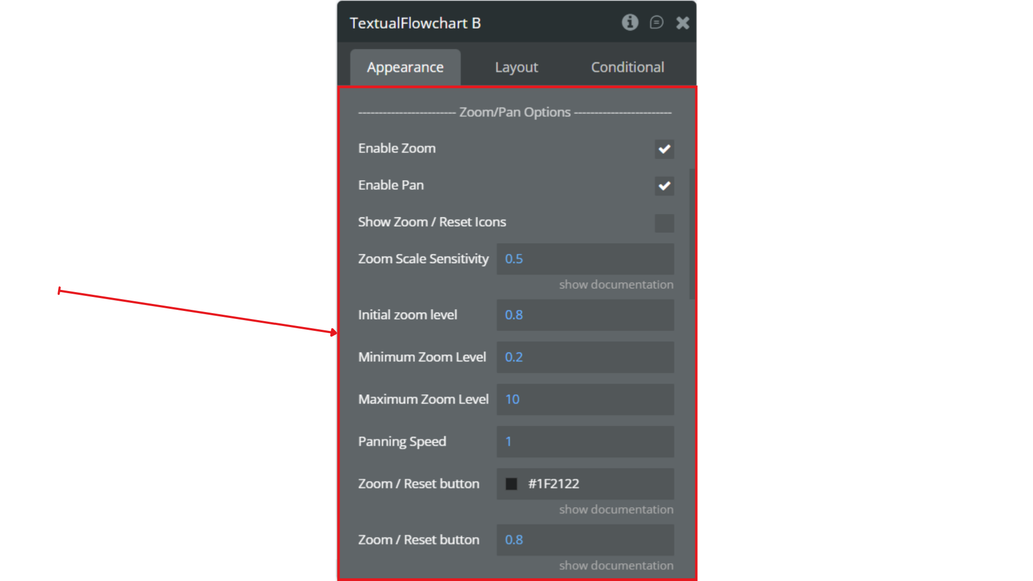The height and width of the screenshot is (581, 1033).
Task: Open the comments bubble icon
Action: [656, 23]
